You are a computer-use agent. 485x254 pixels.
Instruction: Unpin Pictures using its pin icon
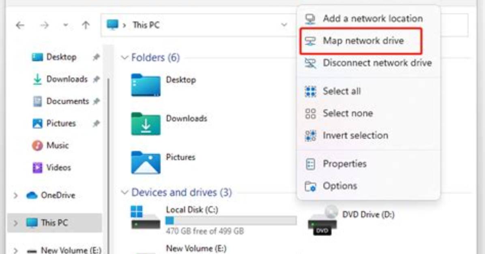96,124
